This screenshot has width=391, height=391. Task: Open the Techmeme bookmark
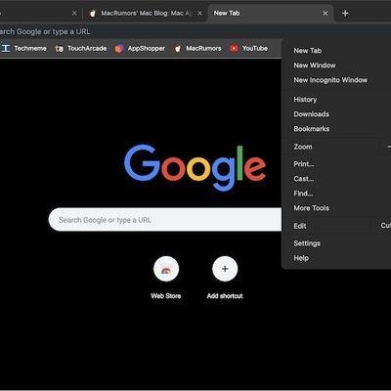[x=23, y=49]
